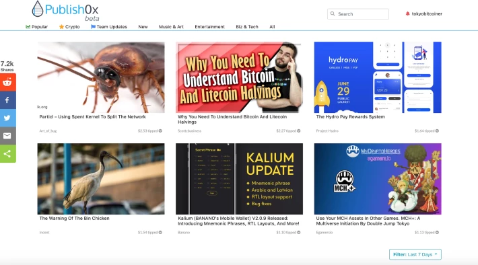Visit author Scottcbusiness profile
The width and height of the screenshot is (478, 265).
[x=189, y=131]
